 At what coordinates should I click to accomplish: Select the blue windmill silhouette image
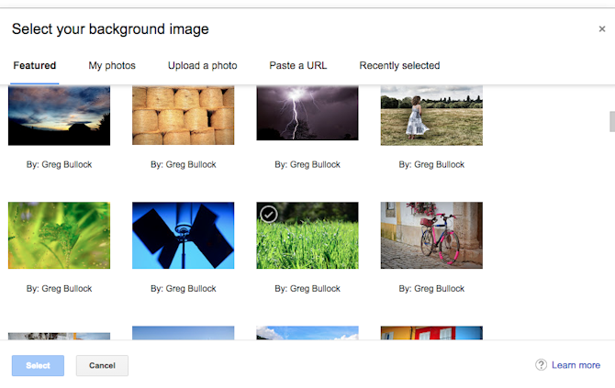coord(183,236)
